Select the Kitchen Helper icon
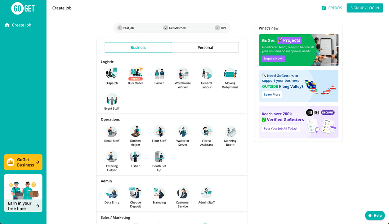Image resolution: width=389 pixels, height=224 pixels. pyautogui.click(x=135, y=131)
